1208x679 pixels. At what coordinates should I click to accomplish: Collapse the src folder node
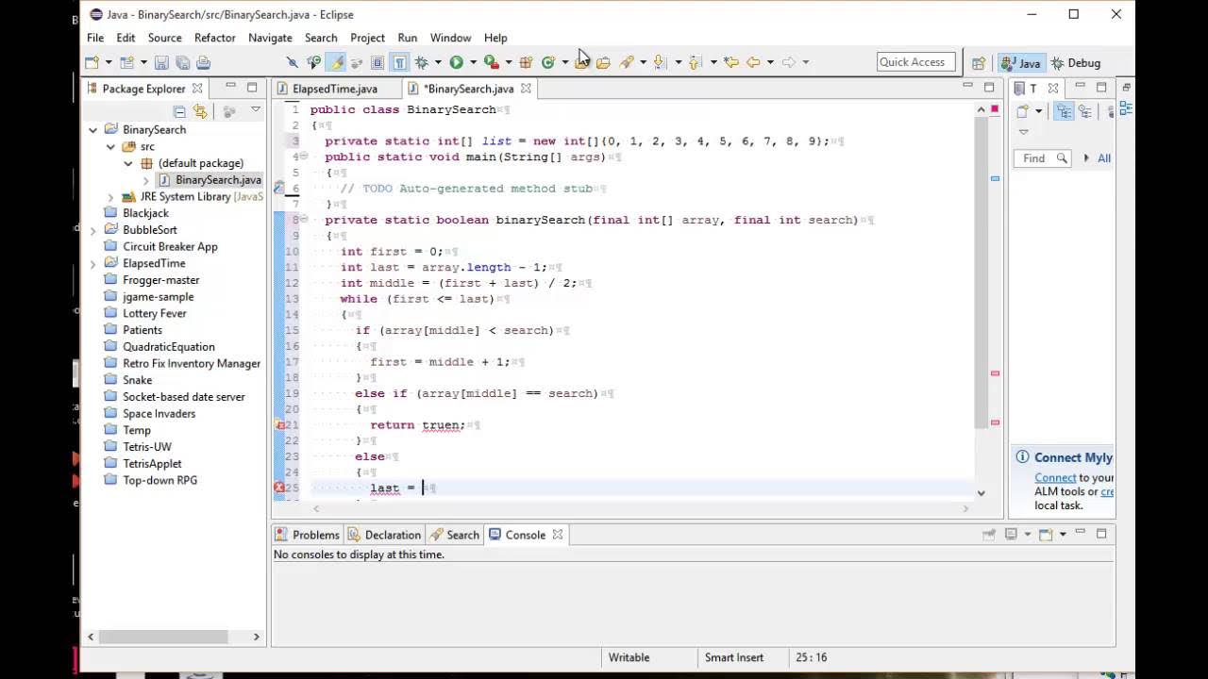pyautogui.click(x=110, y=147)
